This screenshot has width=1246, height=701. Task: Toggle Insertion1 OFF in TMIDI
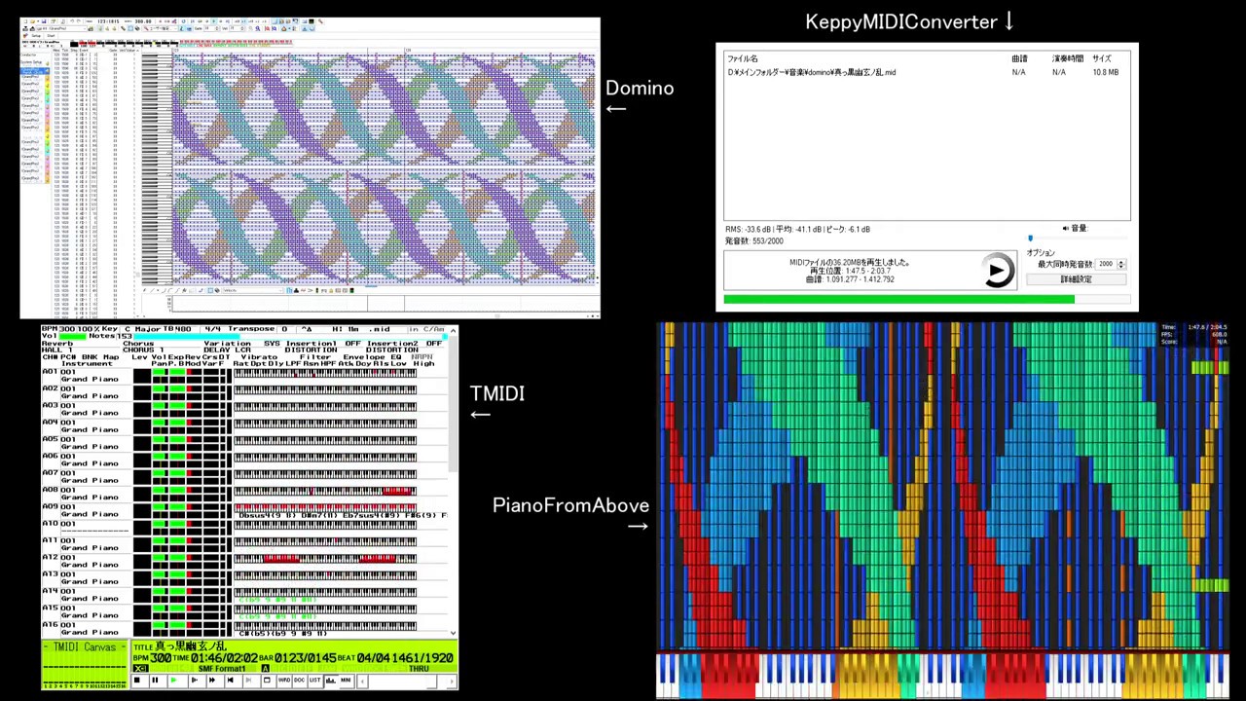pos(352,344)
